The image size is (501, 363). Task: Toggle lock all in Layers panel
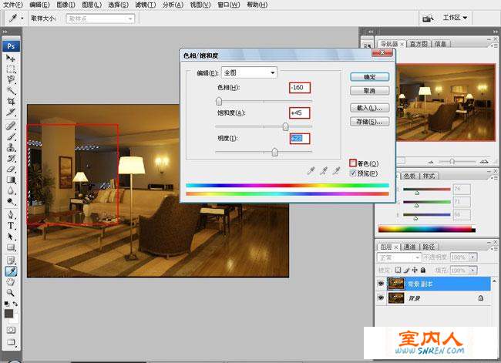[423, 270]
